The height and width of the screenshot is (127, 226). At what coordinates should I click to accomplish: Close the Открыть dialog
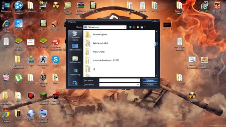[x=155, y=21]
